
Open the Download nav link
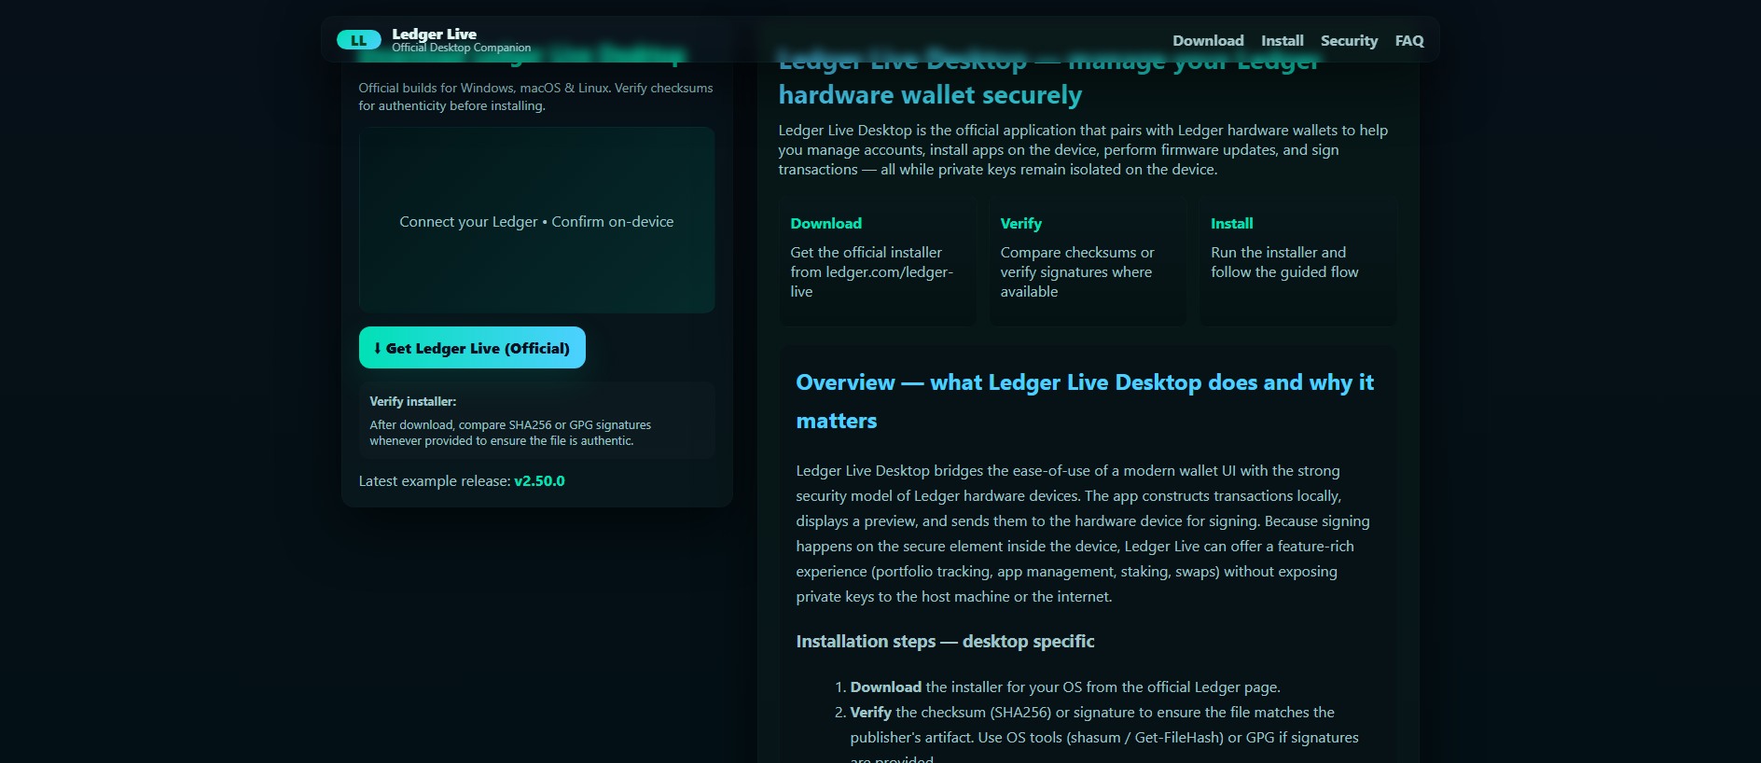1208,40
